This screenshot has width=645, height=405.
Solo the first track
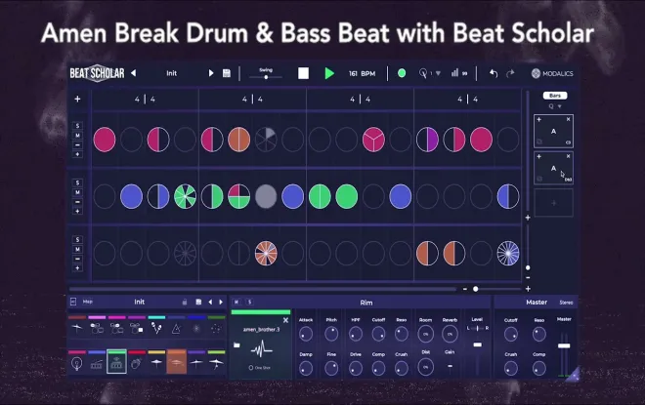[x=77, y=126]
